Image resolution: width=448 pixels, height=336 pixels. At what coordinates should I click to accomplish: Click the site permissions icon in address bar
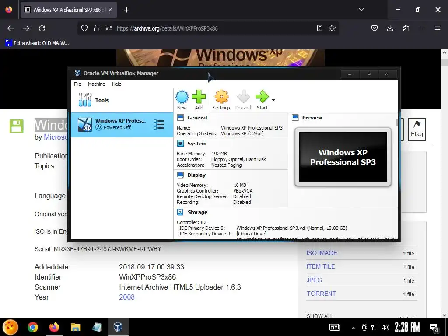pyautogui.click(x=109, y=28)
